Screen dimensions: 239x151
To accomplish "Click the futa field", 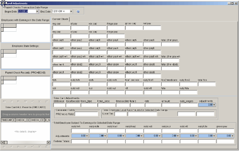I will (x=170, y=92).
